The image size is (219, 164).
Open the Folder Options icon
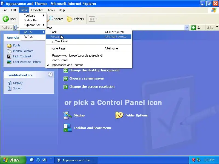pyautogui.click(x=119, y=115)
